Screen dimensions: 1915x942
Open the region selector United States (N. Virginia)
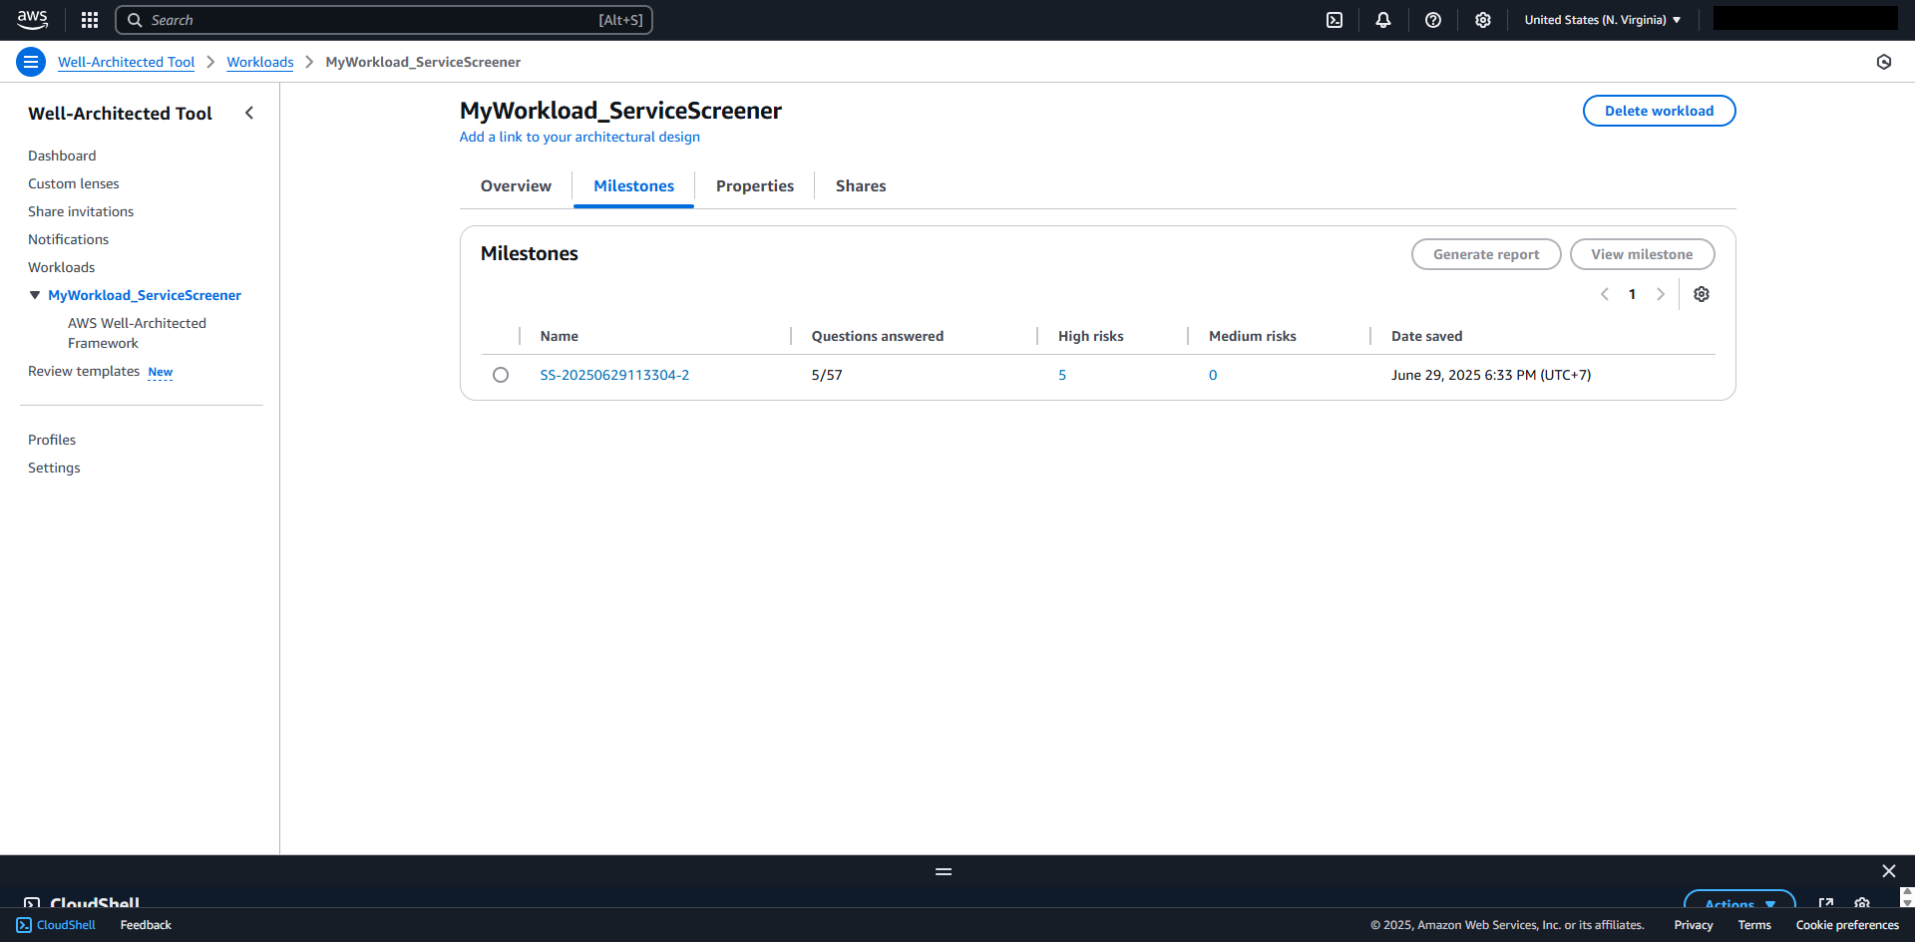pyautogui.click(x=1601, y=19)
